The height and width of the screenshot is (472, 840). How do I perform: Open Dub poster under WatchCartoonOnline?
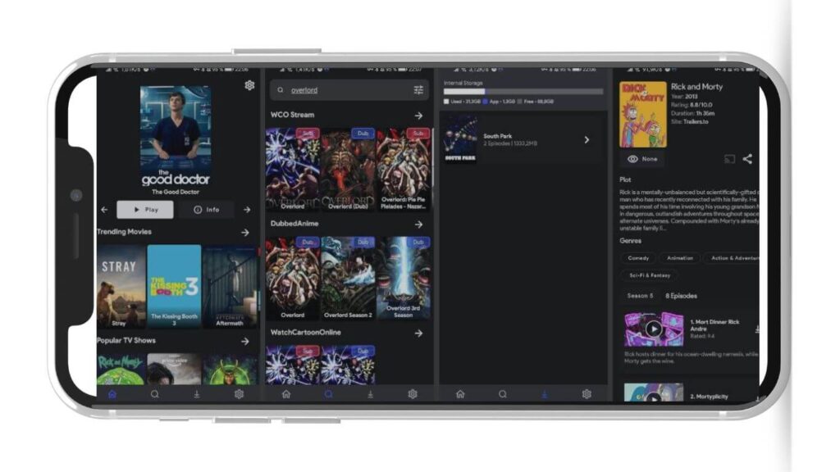[x=348, y=365]
